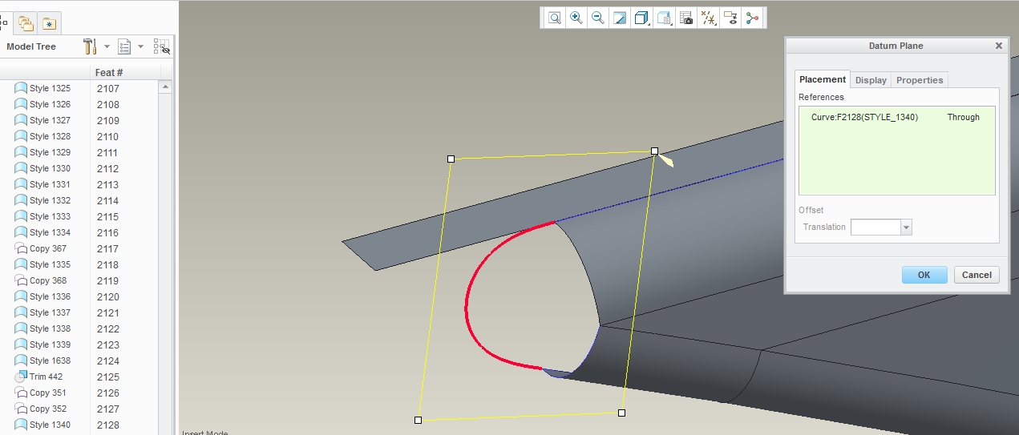The image size is (1019, 435).
Task: Confirm the datum plane with OK
Action: pos(924,275)
